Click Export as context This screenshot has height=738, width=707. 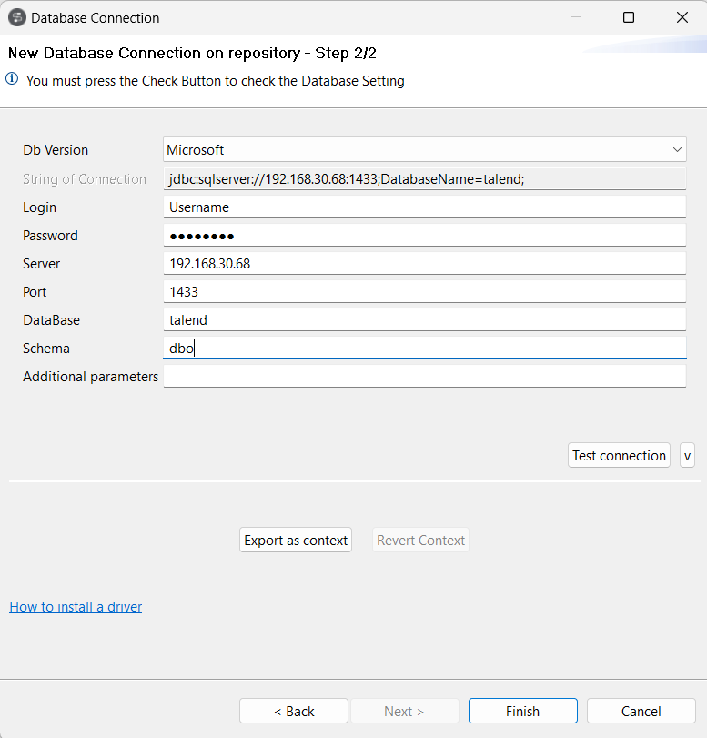[295, 540]
